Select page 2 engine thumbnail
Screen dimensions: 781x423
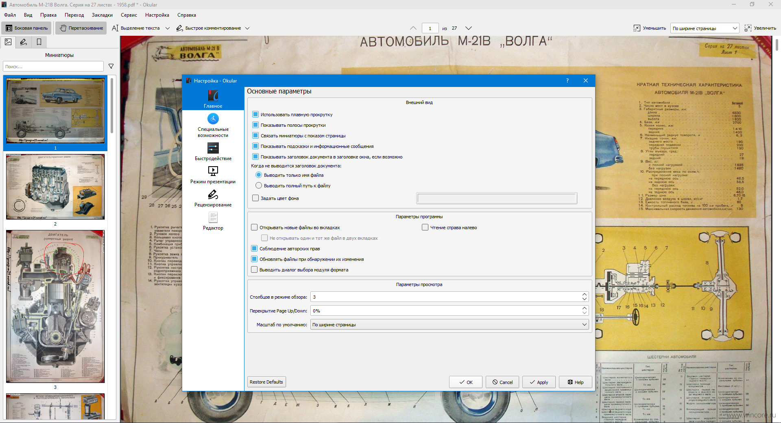(x=55, y=187)
